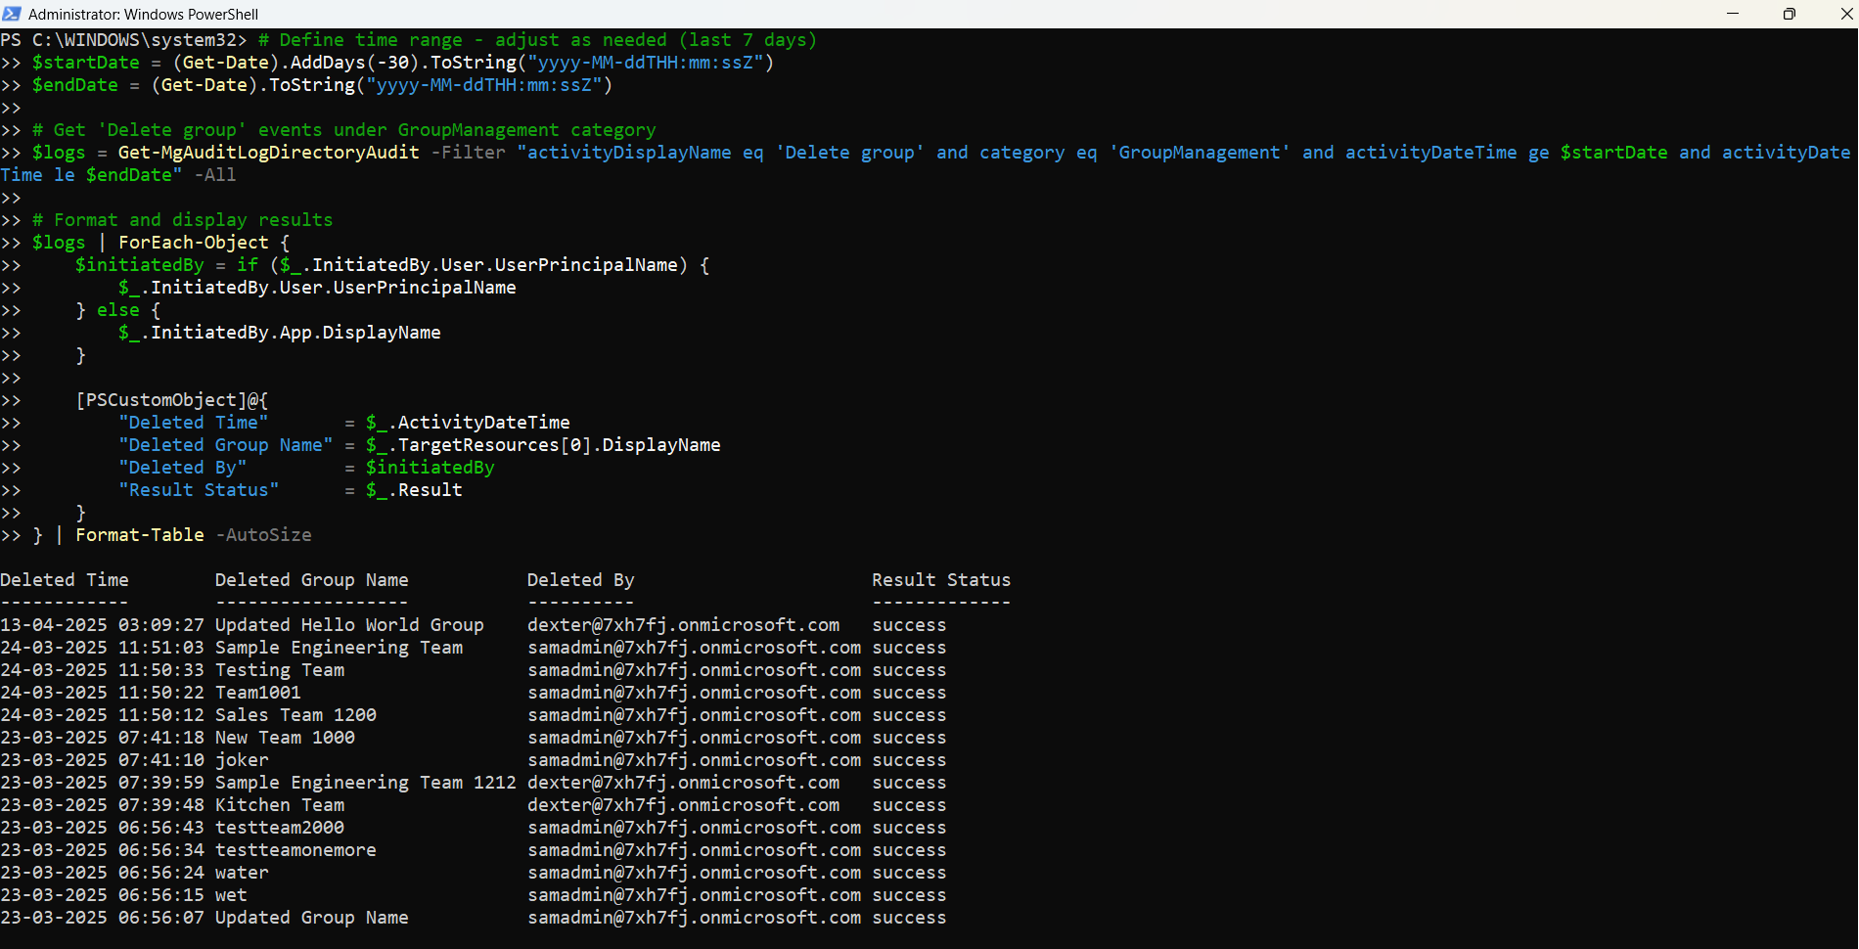This screenshot has width=1859, height=949.
Task: Click the 'Deleted Group Name' column header
Action: (x=311, y=580)
